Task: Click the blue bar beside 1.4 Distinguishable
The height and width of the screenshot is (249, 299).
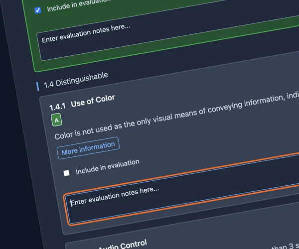Action: click(x=38, y=86)
